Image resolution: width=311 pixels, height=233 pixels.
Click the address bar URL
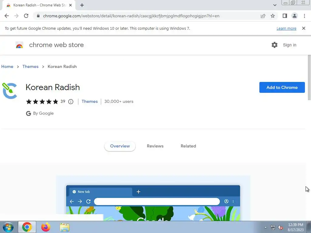coord(131,16)
